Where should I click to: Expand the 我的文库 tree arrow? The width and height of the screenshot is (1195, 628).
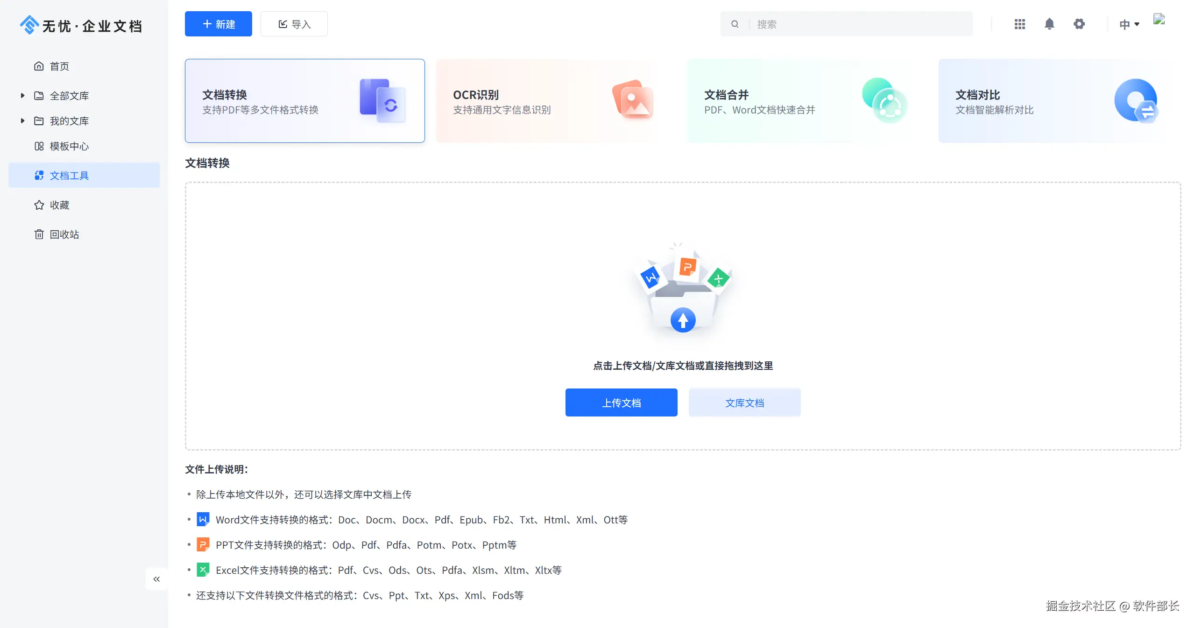(x=22, y=121)
